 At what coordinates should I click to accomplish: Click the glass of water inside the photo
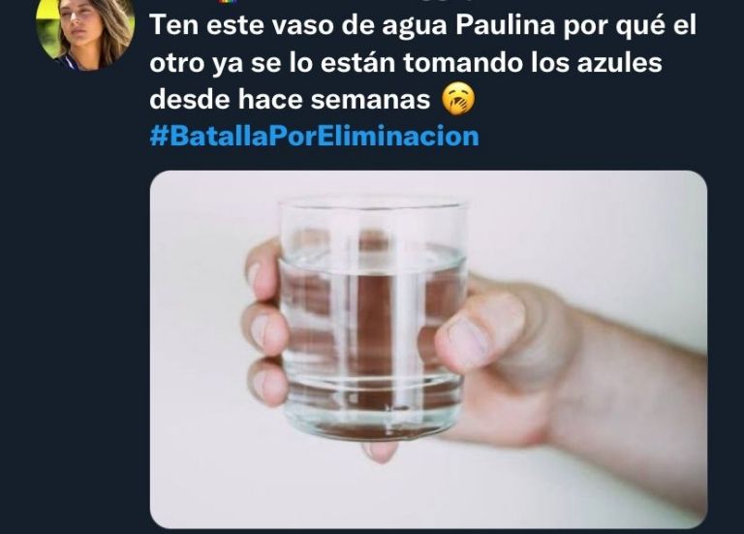click(x=372, y=318)
